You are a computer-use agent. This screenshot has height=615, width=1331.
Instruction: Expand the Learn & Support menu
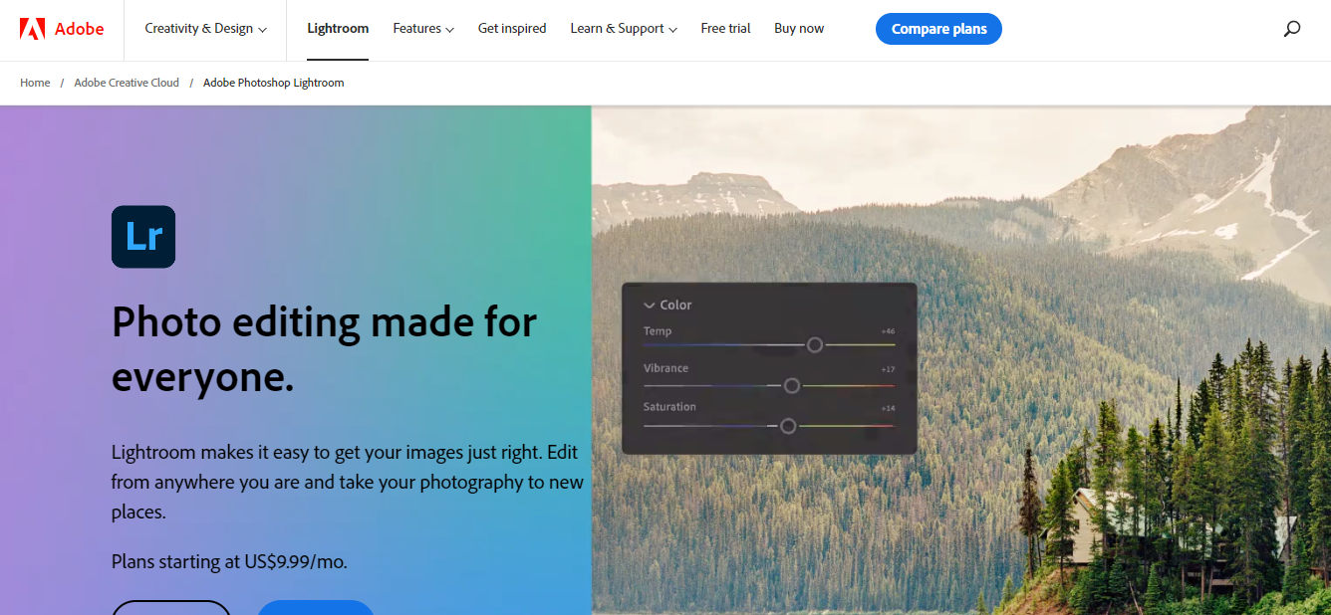click(624, 29)
